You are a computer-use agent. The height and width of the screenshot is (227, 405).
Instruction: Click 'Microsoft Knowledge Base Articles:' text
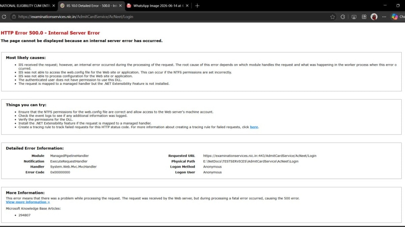33,209
